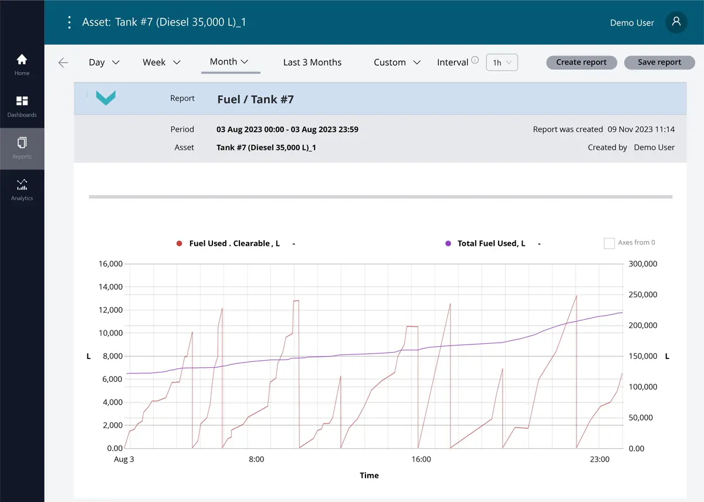Expand the Day dropdown
This screenshot has height=502, width=704.
coord(104,63)
